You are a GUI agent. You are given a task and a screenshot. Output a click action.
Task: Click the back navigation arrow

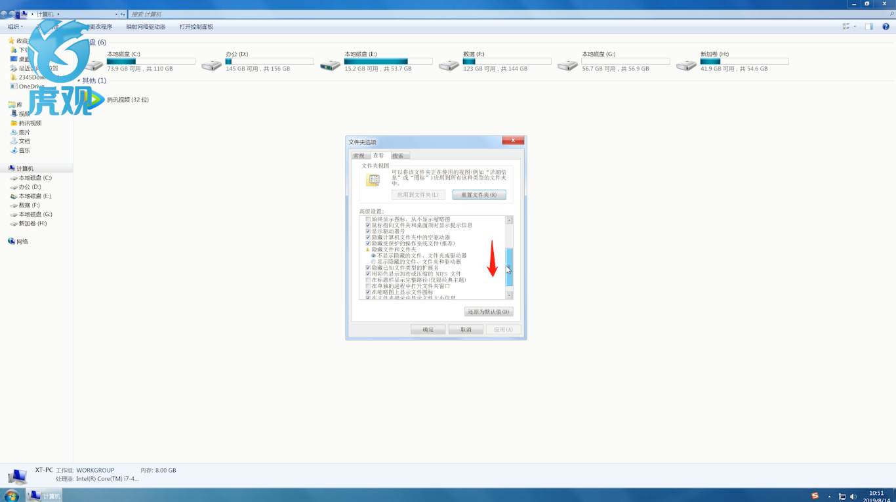[4, 14]
